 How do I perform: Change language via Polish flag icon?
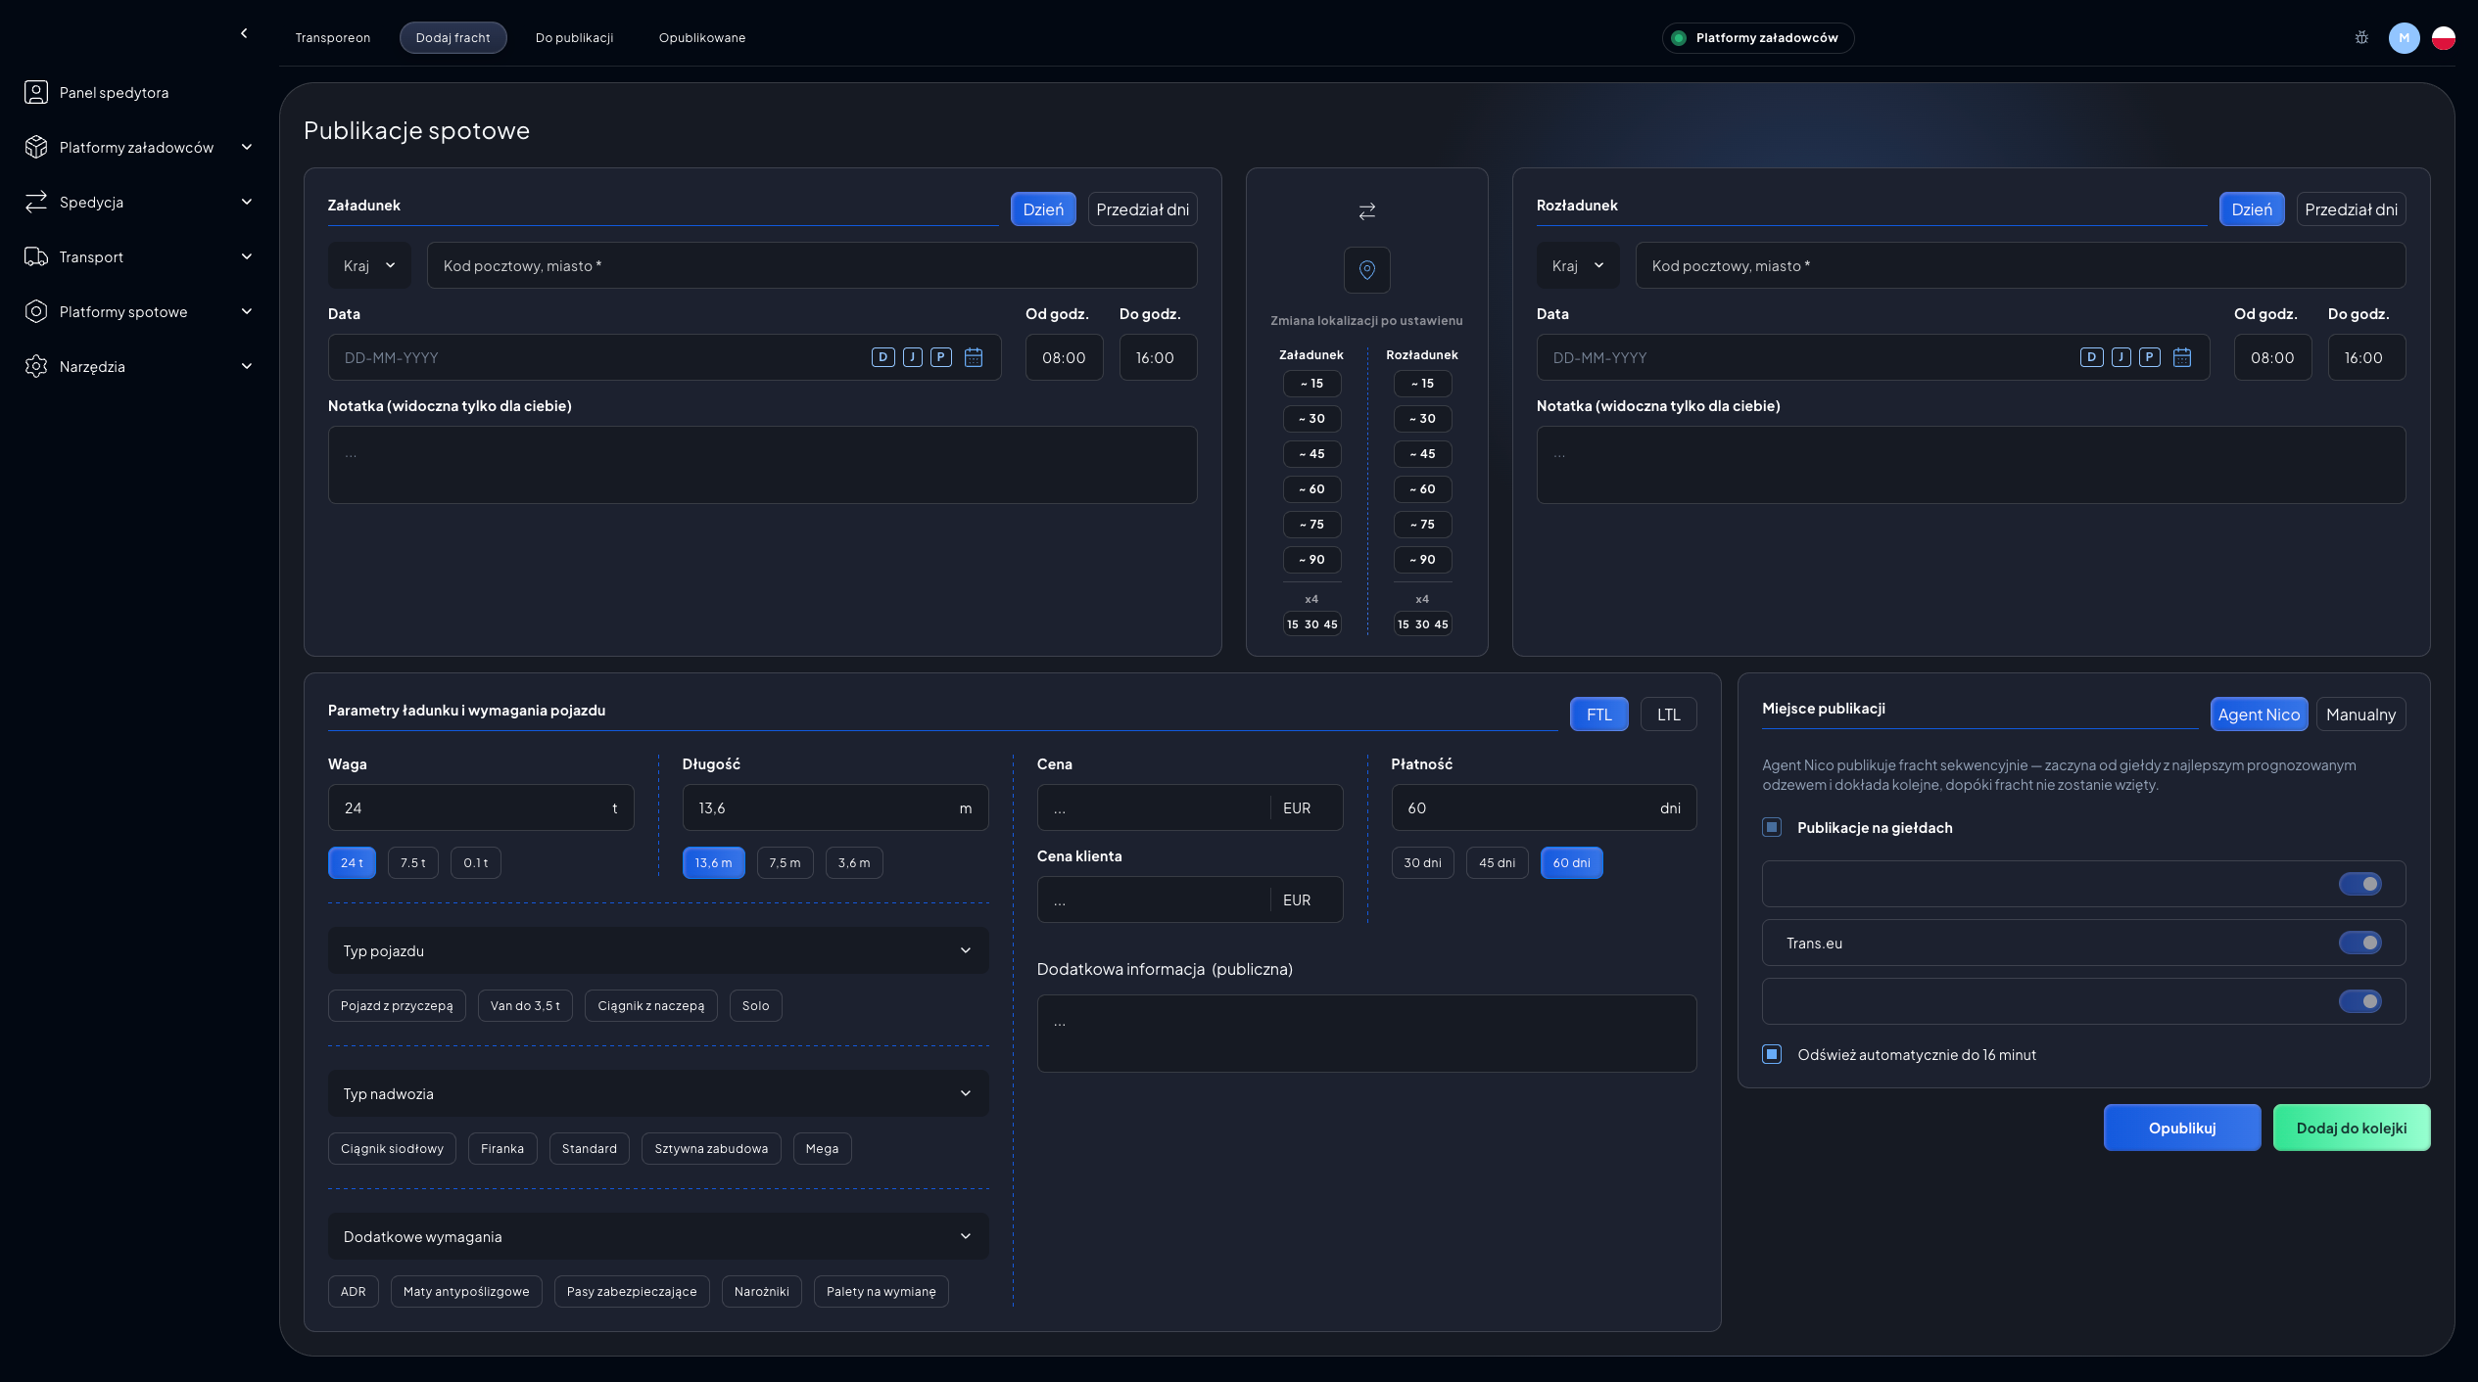2444,37
